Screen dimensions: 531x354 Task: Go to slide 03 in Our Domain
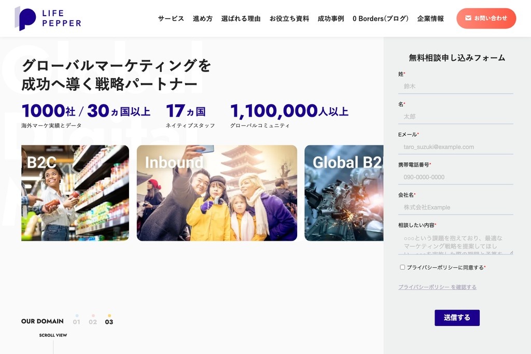click(109, 320)
